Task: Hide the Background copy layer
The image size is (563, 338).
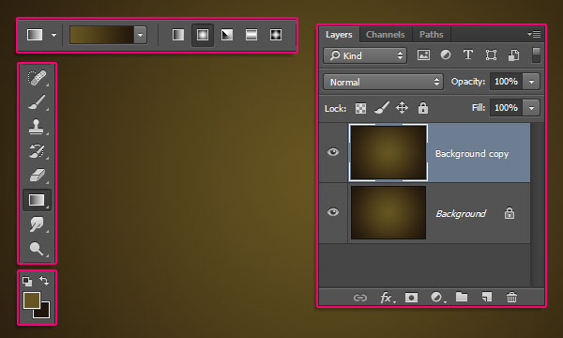Action: 333,152
